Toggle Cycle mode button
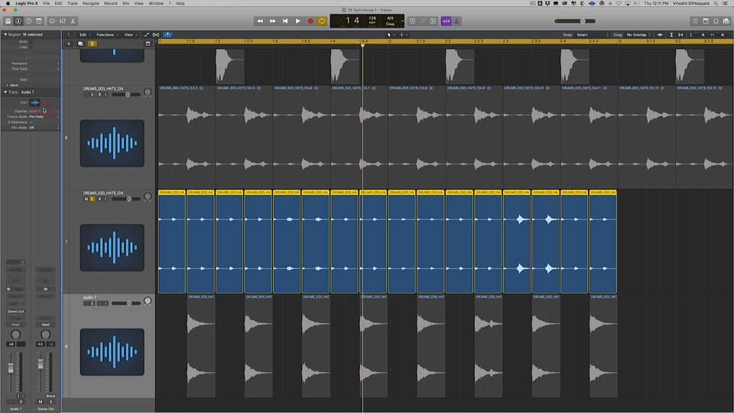The image size is (734, 413). 322,21
